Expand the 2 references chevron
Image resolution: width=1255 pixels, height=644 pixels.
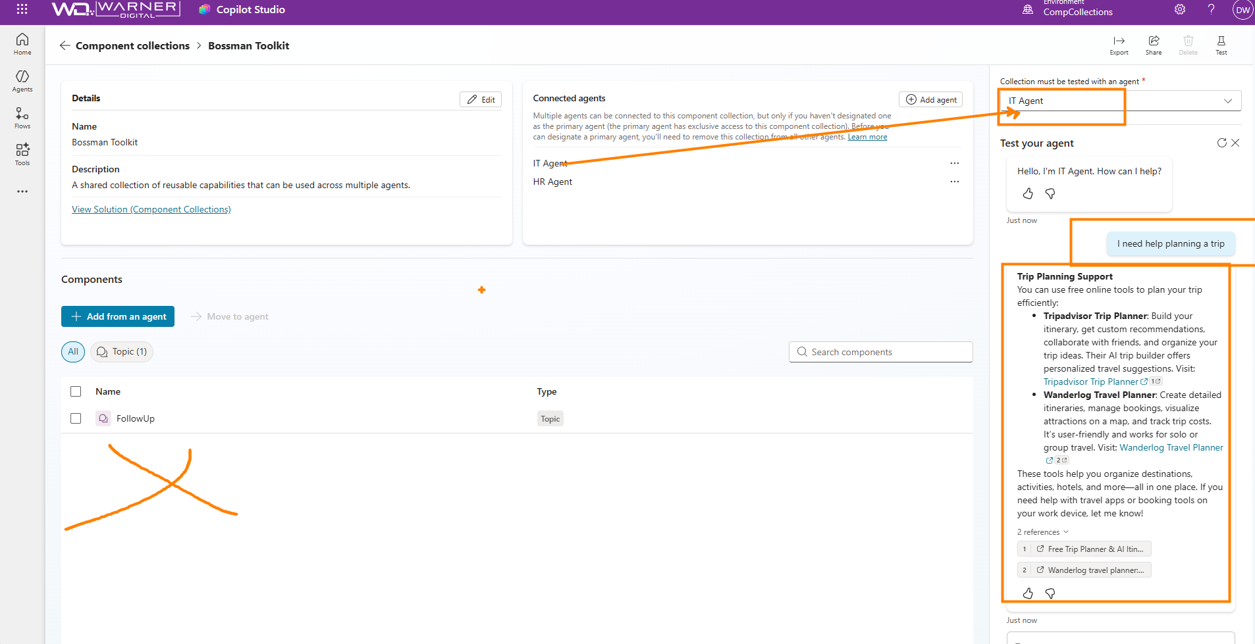click(x=1066, y=532)
